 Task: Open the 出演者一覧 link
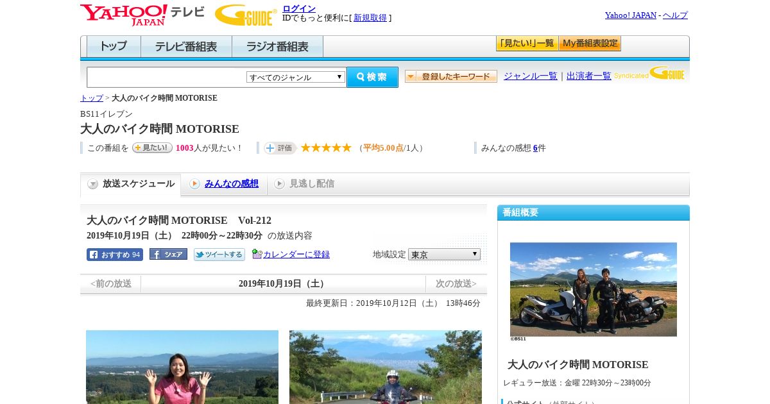coord(589,76)
